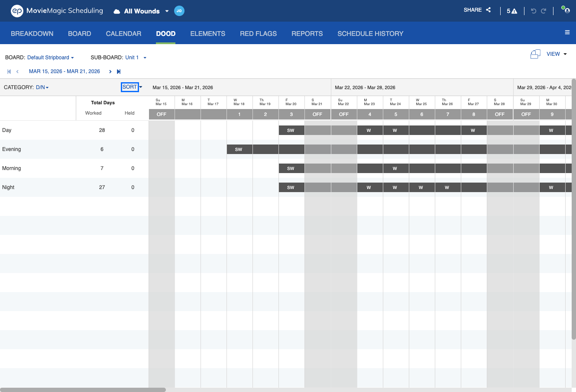
Task: Switch to the BOARD tab
Action: pyautogui.click(x=80, y=34)
